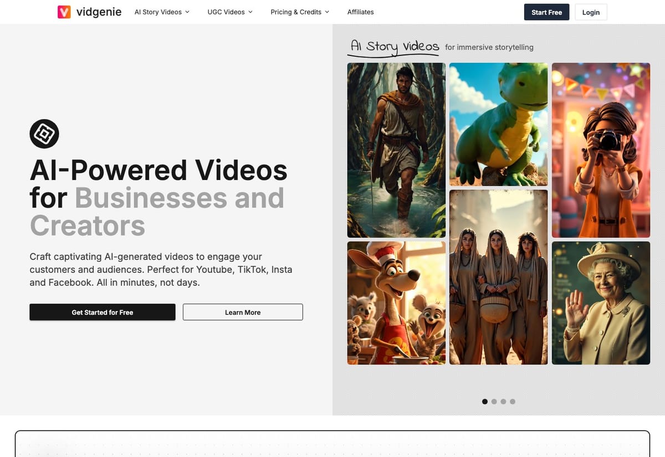Expand the AI Story Videos chevron
This screenshot has width=665, height=457.
tap(187, 12)
